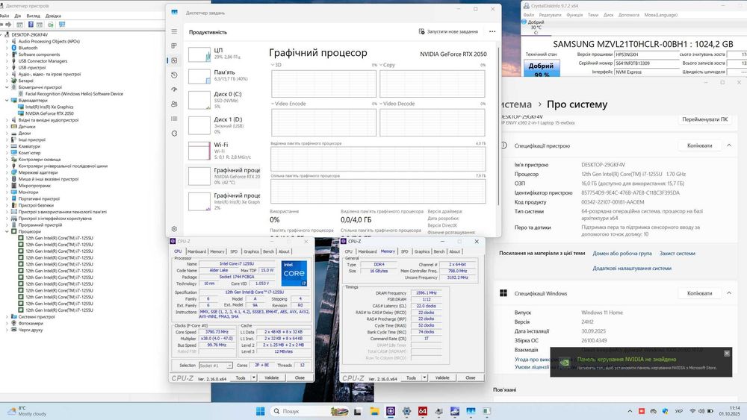Select Performance icon in Task Manager sidebar

(174, 60)
